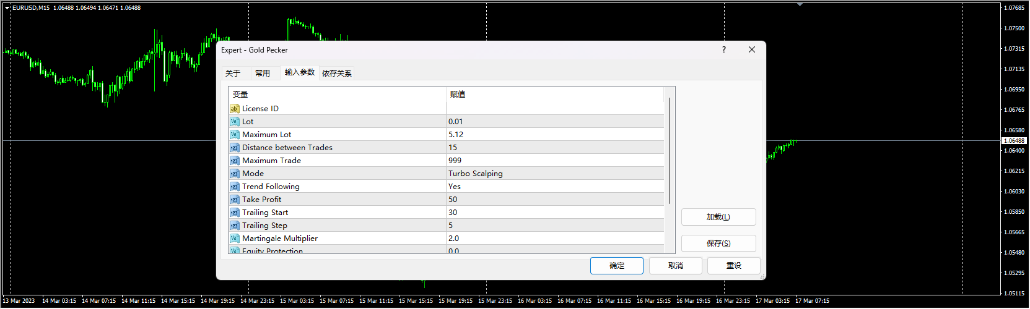This screenshot has height=309, width=1030.
Task: Click the 加载(L) button
Action: click(x=718, y=217)
